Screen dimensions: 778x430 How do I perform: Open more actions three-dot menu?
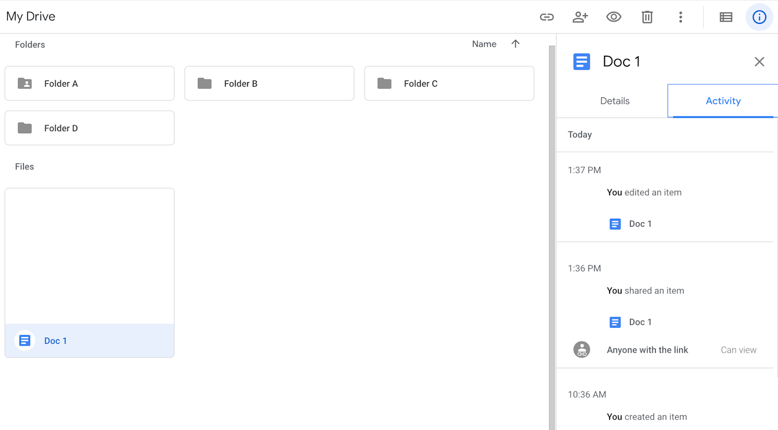680,17
